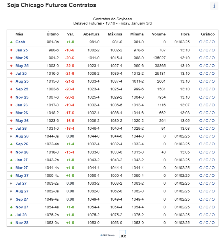Click the Volume column header
The image size is (220, 238).
tap(159, 34)
